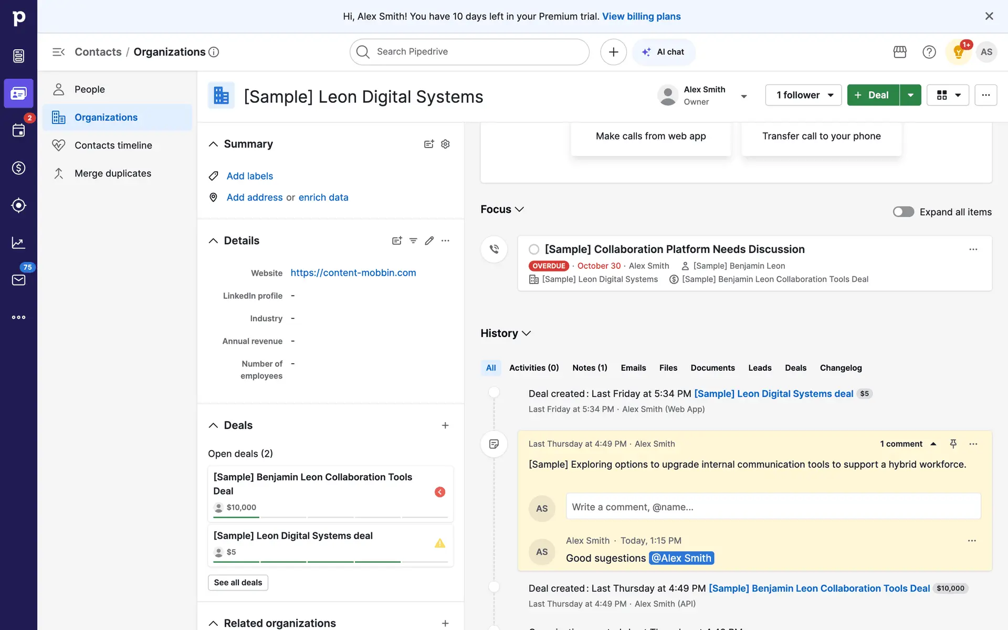Open the Summary settings gear icon
This screenshot has width=1008, height=630.
[x=445, y=144]
